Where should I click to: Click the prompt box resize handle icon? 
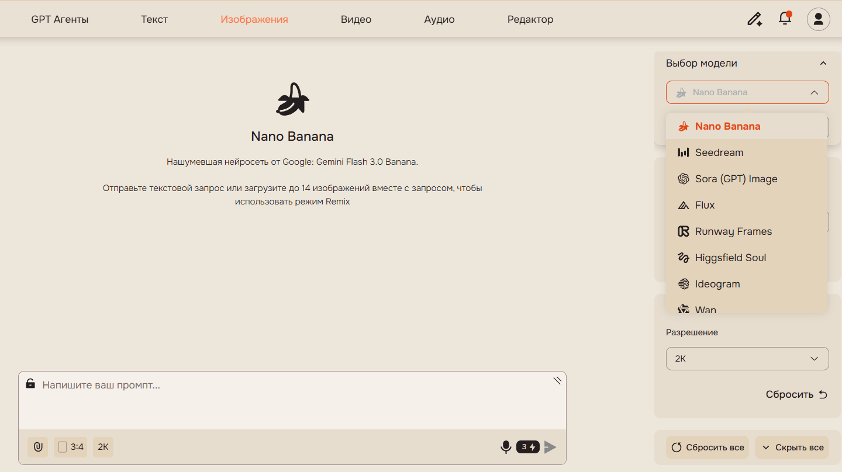[x=557, y=380]
